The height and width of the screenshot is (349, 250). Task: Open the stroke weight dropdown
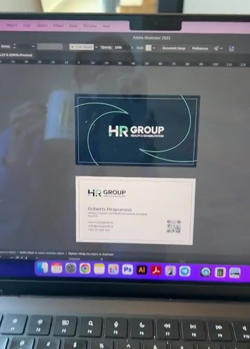[33, 46]
